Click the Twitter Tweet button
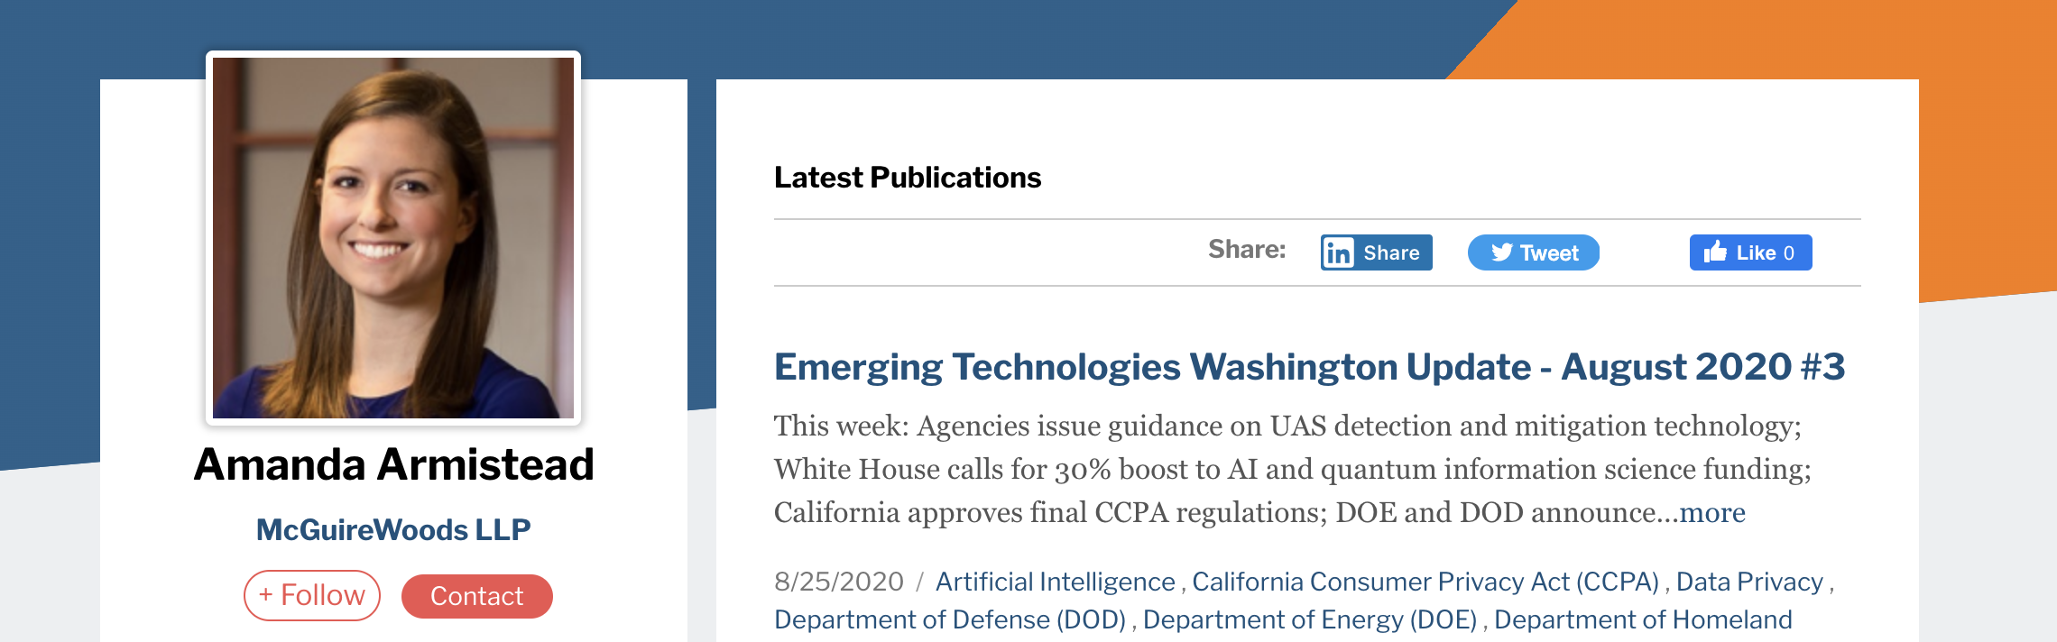 pos(1533,252)
